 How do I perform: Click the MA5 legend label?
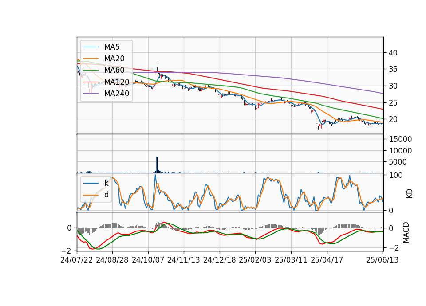(x=112, y=47)
